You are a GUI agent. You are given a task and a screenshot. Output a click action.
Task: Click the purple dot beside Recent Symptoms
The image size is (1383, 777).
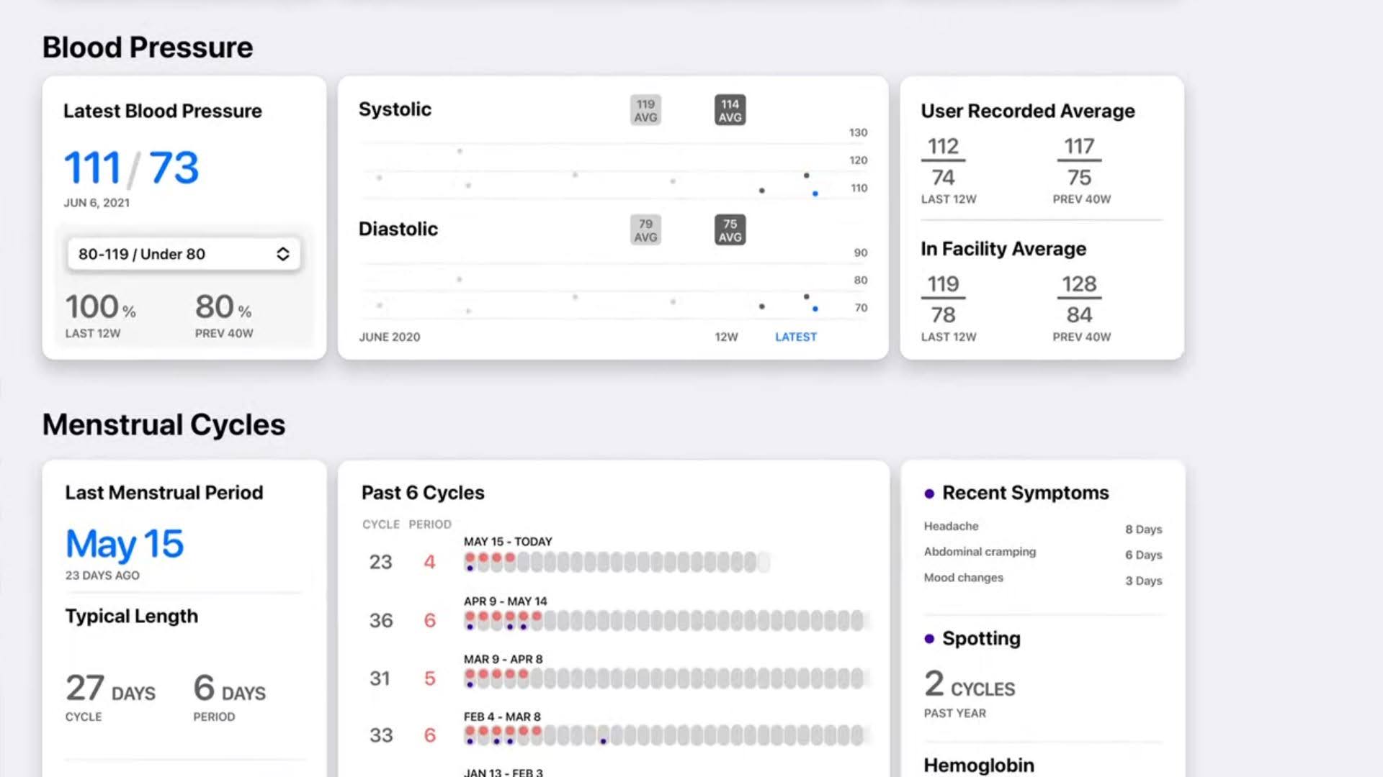(x=929, y=494)
